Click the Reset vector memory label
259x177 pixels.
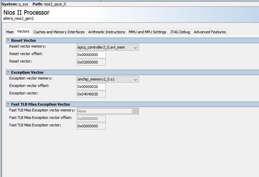(x=28, y=46)
